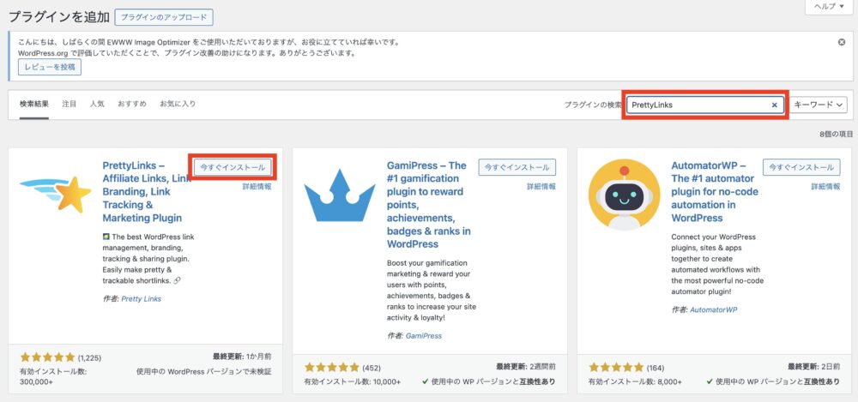Click the AutomatorWP star rating
This screenshot has height=402, width=858.
pyautogui.click(x=616, y=368)
